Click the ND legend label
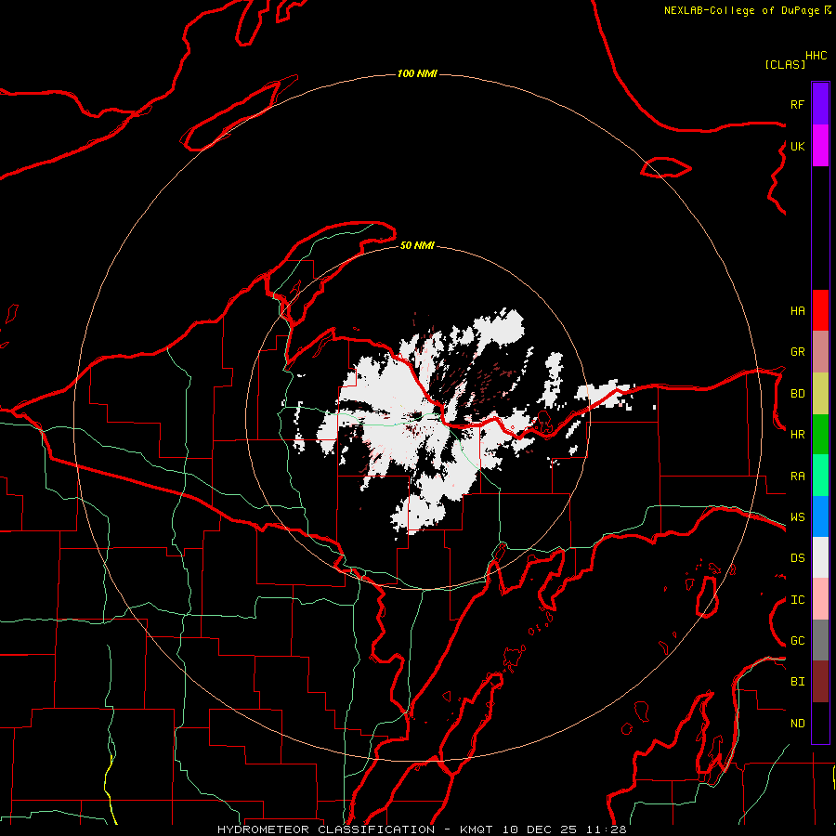This screenshot has height=836, width=836. coord(798,724)
